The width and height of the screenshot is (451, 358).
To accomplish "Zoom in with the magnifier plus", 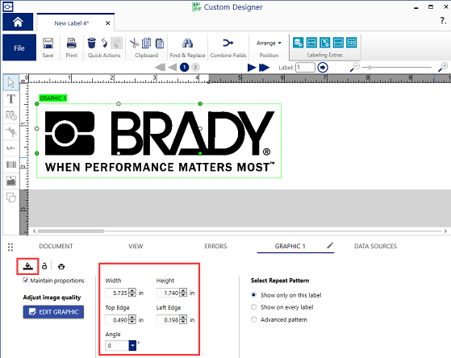I will (443, 67).
